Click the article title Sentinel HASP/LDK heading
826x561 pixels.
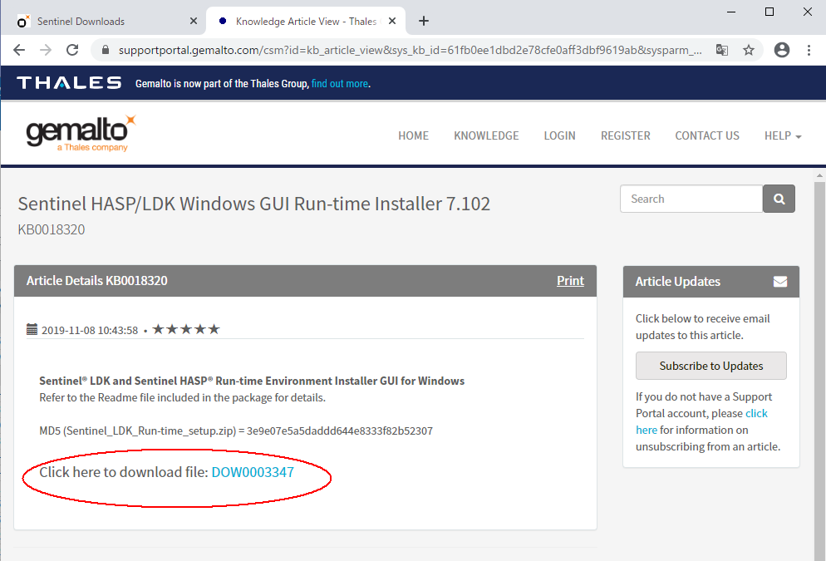click(254, 204)
